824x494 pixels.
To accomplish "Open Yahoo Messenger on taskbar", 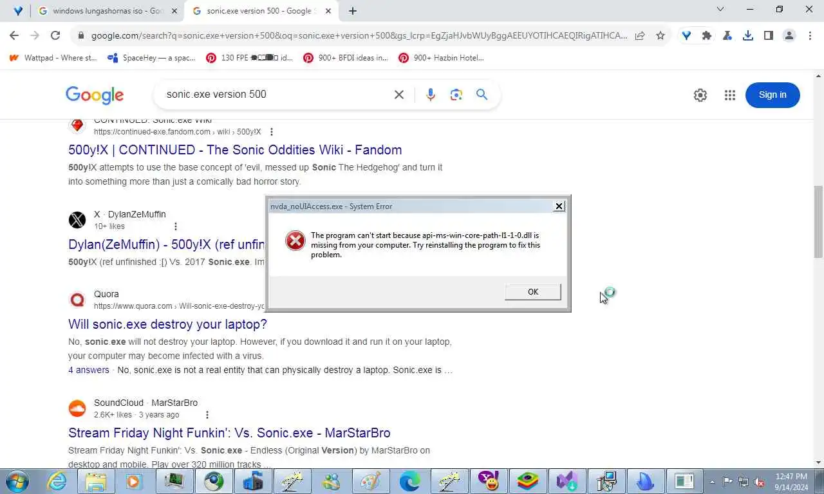I will pyautogui.click(x=489, y=481).
